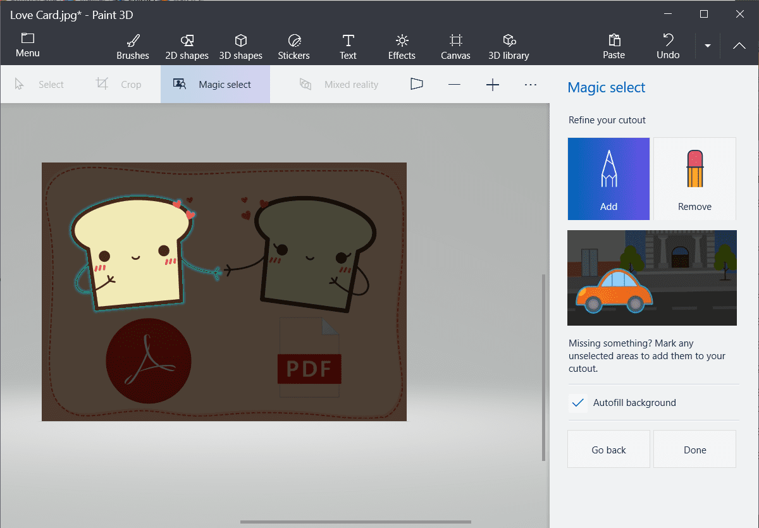Switch to the Add refine tool
This screenshot has width=759, height=528.
(608, 179)
